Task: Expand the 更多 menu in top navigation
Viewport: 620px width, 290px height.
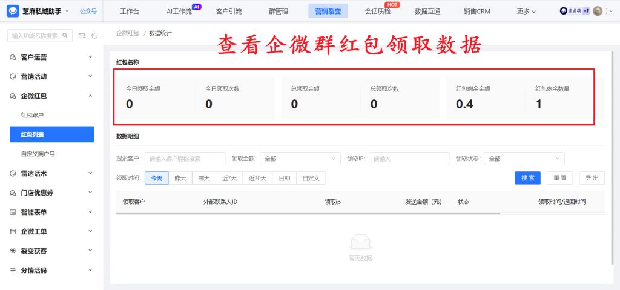Action: pyautogui.click(x=526, y=11)
